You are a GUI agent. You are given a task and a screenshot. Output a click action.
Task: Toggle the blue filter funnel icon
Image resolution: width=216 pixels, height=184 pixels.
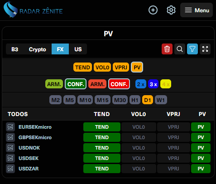(192, 49)
